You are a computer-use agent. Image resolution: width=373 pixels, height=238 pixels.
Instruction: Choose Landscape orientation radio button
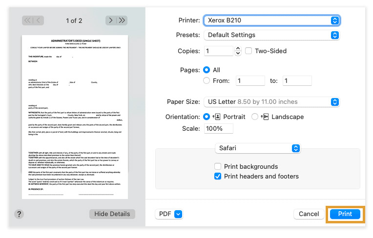[255, 117]
